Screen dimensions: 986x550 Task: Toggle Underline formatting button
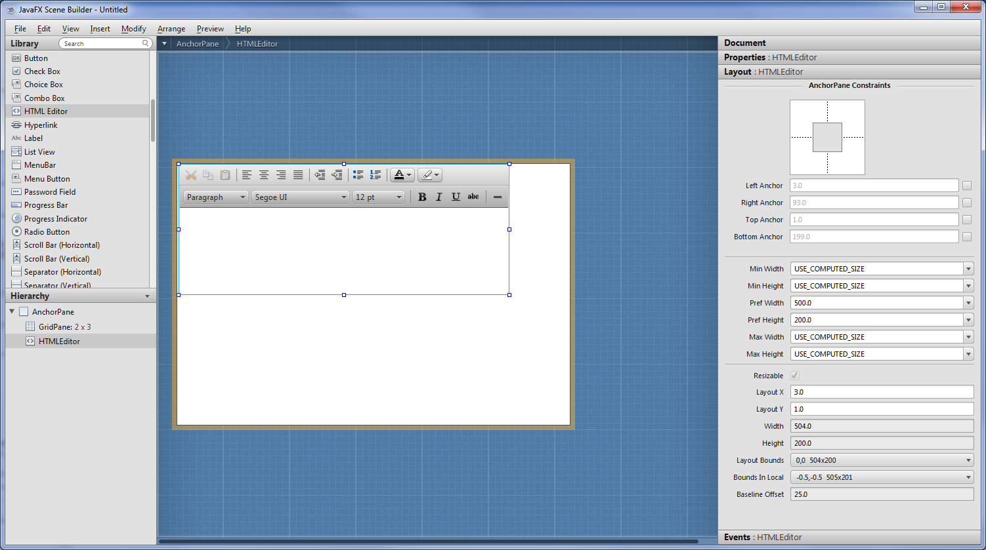click(x=456, y=197)
